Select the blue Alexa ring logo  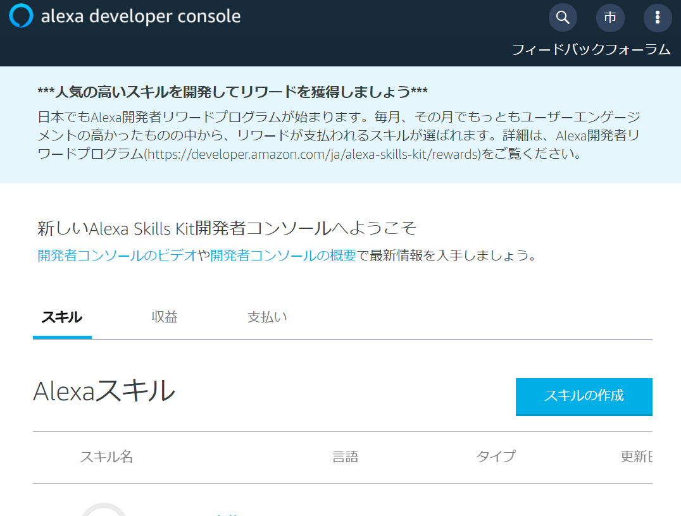pos(22,16)
